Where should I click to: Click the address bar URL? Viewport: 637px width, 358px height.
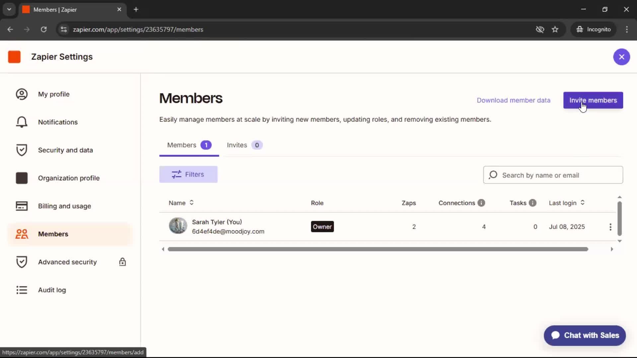[138, 30]
